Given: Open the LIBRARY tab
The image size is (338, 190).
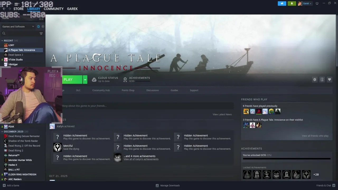Looking at the screenshot, I should coord(34,9).
